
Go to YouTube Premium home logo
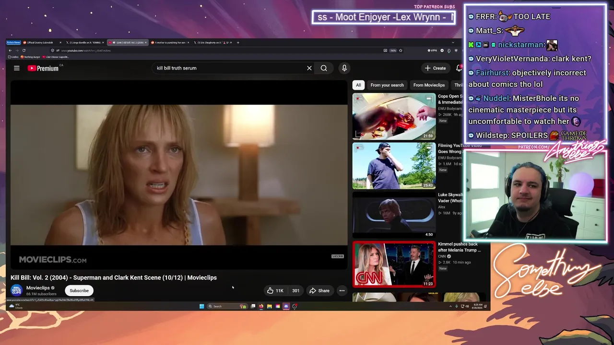coord(43,68)
